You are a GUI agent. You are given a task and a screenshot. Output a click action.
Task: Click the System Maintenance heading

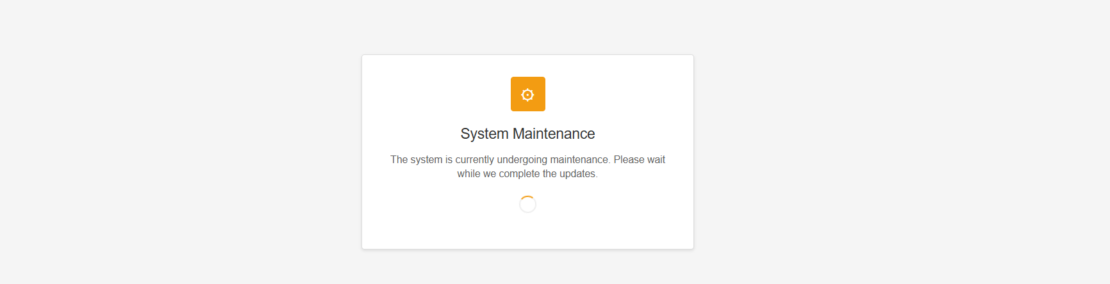pos(527,134)
